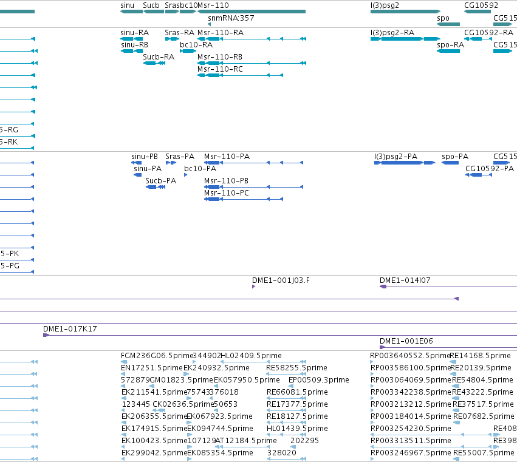Click the Sucb gene glyph
The height and width of the screenshot is (462, 517).
point(154,12)
